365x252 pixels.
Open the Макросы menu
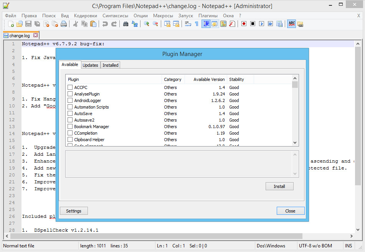(x=163, y=16)
